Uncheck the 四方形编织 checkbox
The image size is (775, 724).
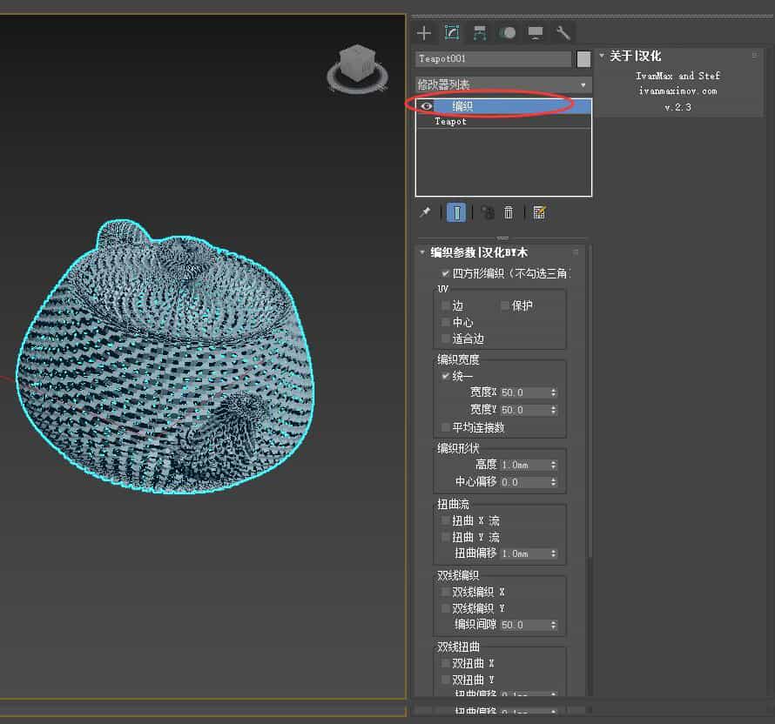pos(446,273)
